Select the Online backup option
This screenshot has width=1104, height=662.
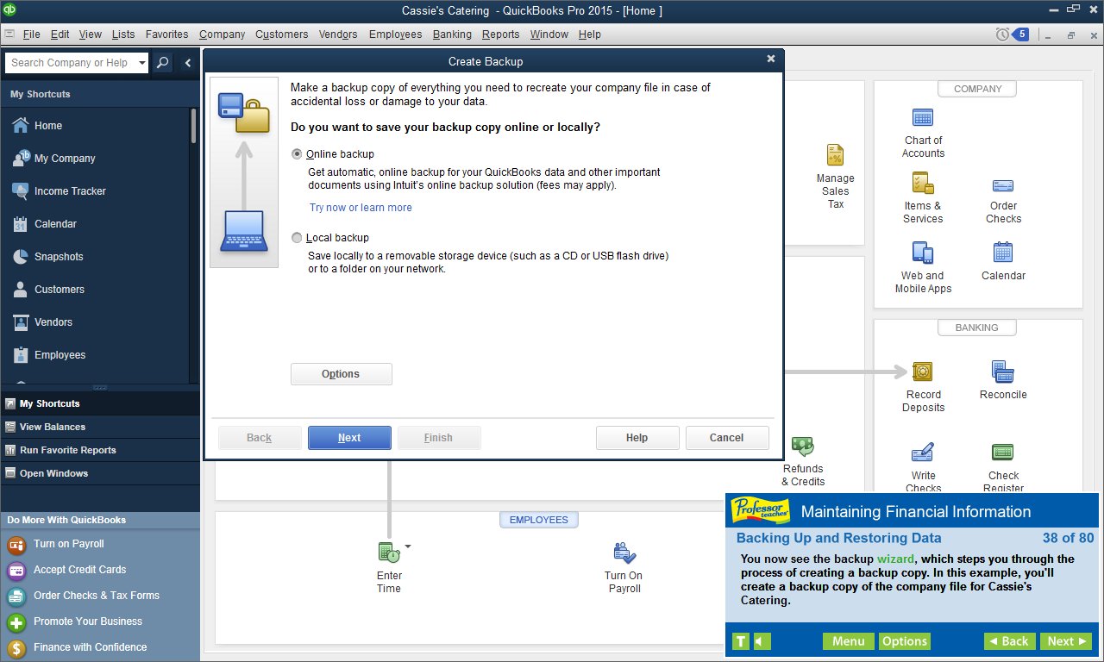point(297,153)
